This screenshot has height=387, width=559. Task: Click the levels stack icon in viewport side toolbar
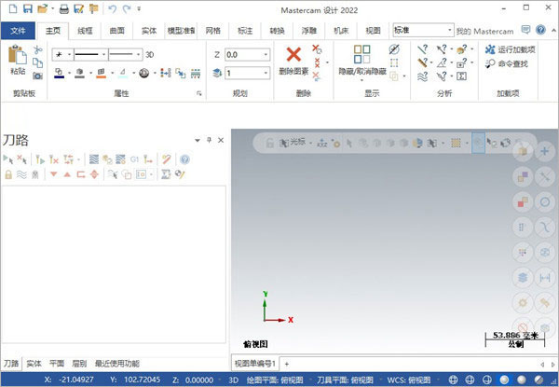[523, 278]
